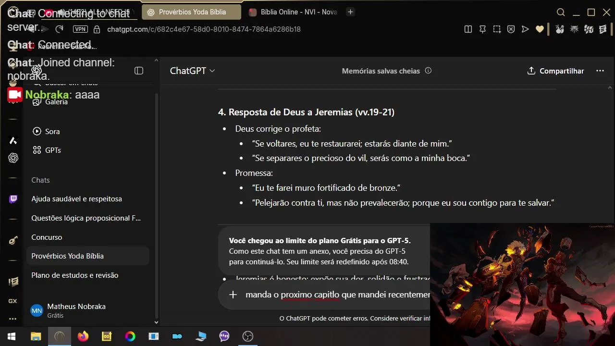
Task: Toggle the VPN badge in address bar
Action: (x=80, y=29)
